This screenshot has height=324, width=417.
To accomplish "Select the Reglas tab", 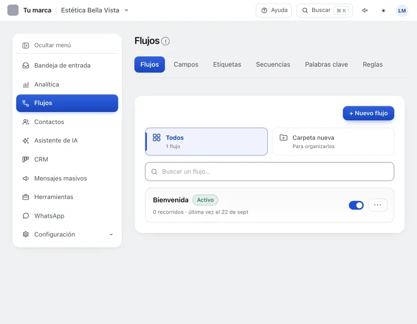I will coord(373,65).
